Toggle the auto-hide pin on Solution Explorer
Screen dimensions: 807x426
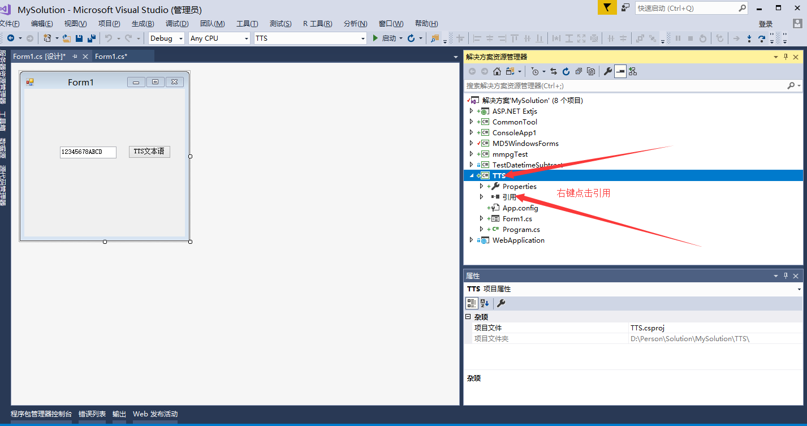click(x=786, y=57)
